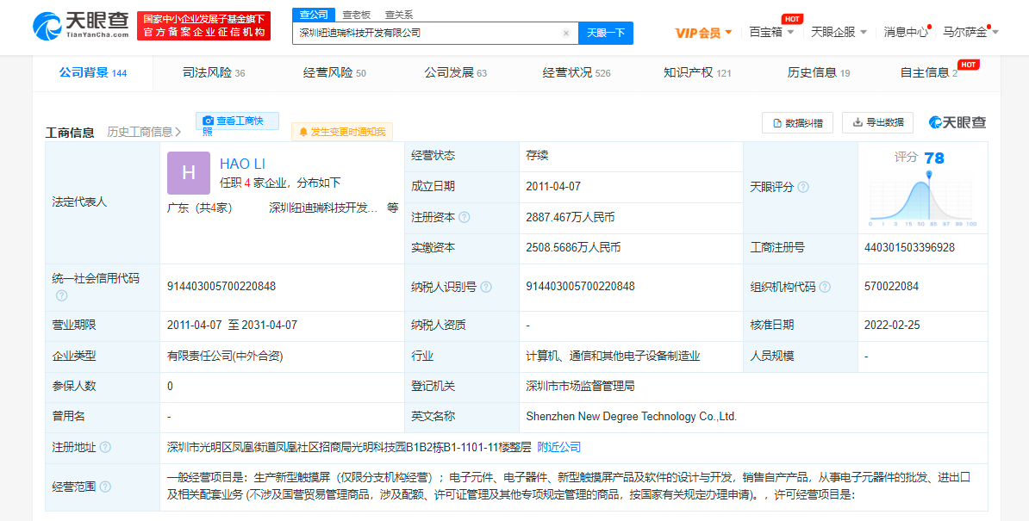
Task: Open the 马尔萨金 user account menu
Action: click(x=970, y=32)
